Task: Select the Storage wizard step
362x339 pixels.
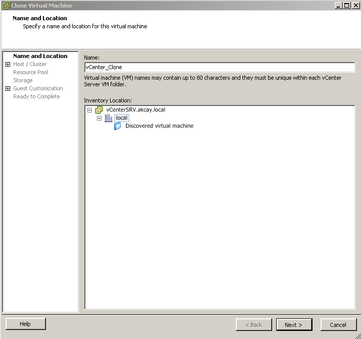Action: [x=23, y=80]
